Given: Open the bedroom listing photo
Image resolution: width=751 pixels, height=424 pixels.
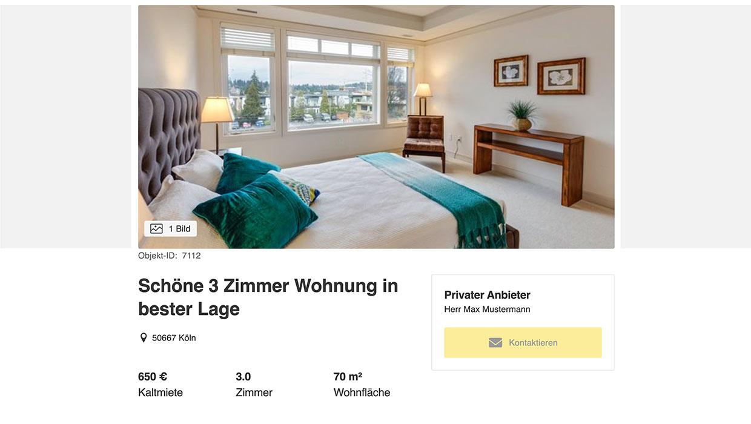Looking at the screenshot, I should 376,127.
